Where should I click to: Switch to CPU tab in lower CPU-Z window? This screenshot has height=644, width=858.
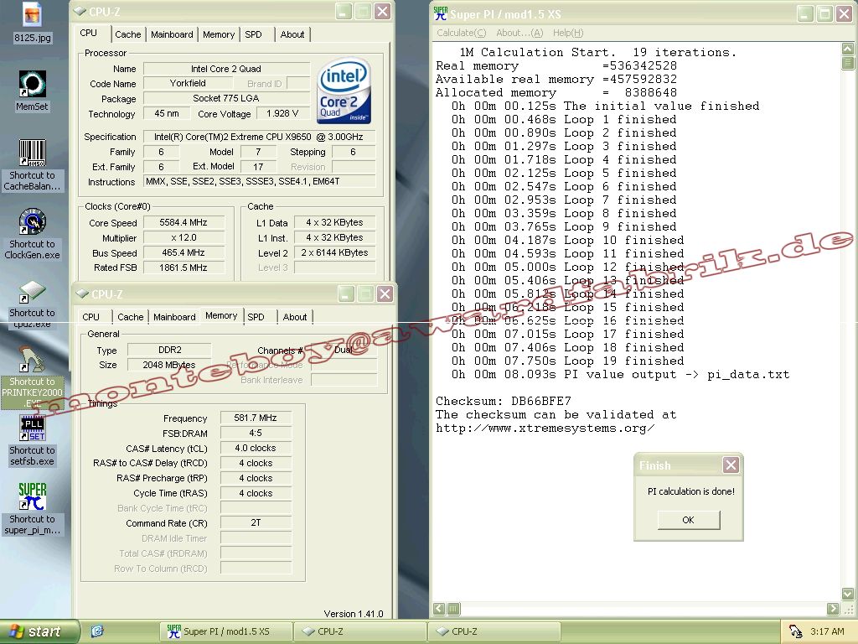(x=90, y=317)
